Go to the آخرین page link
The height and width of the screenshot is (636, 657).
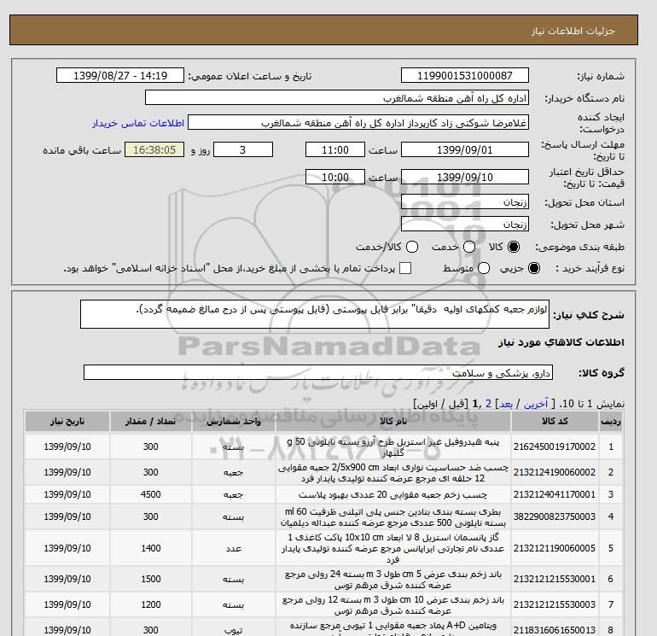click(x=536, y=404)
